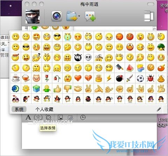Screen dimensions: 168x156
Task: Insert the fist emoticon
Action: pos(119,89)
